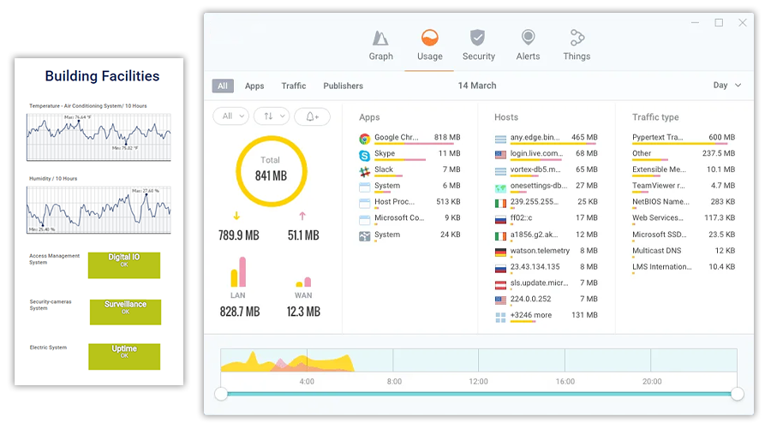This screenshot has height=428, width=771.
Task: Select the All filter tab
Action: click(x=223, y=86)
